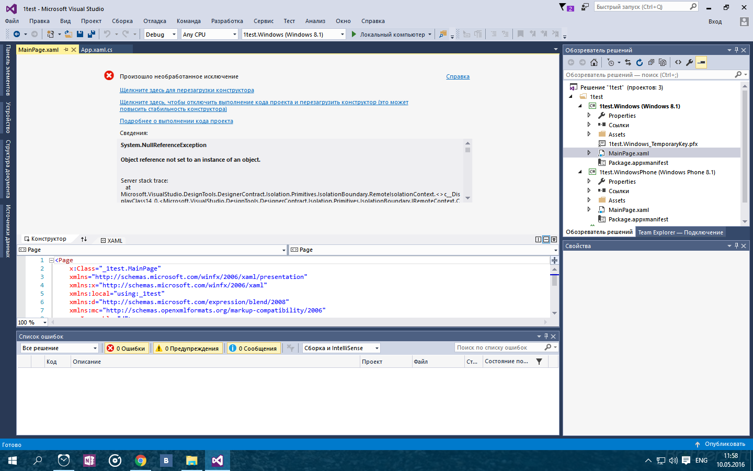Toggle auto-hide pin on Свойства panel
This screenshot has height=471, width=753.
click(736, 245)
